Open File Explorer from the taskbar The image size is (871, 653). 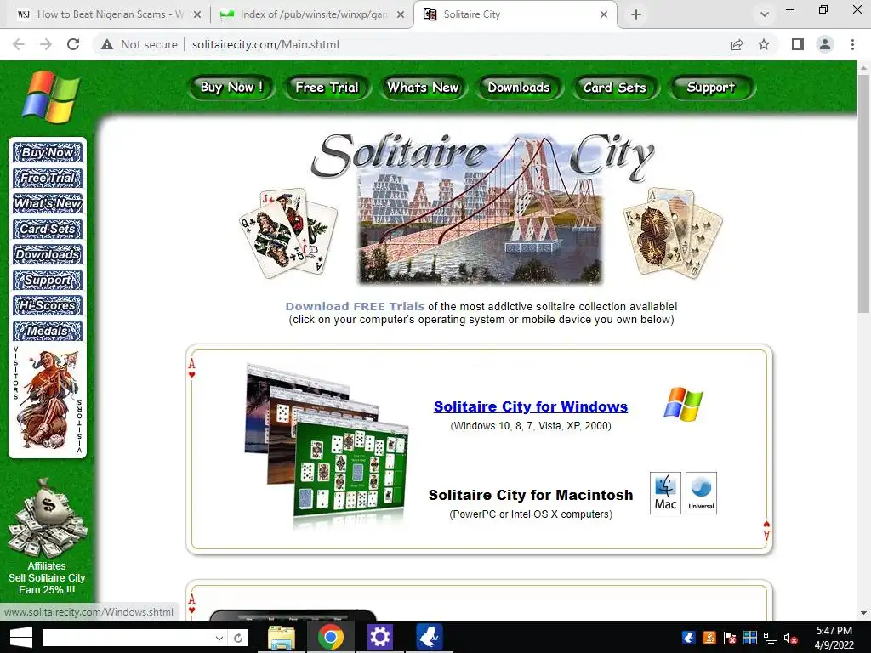coord(282,638)
